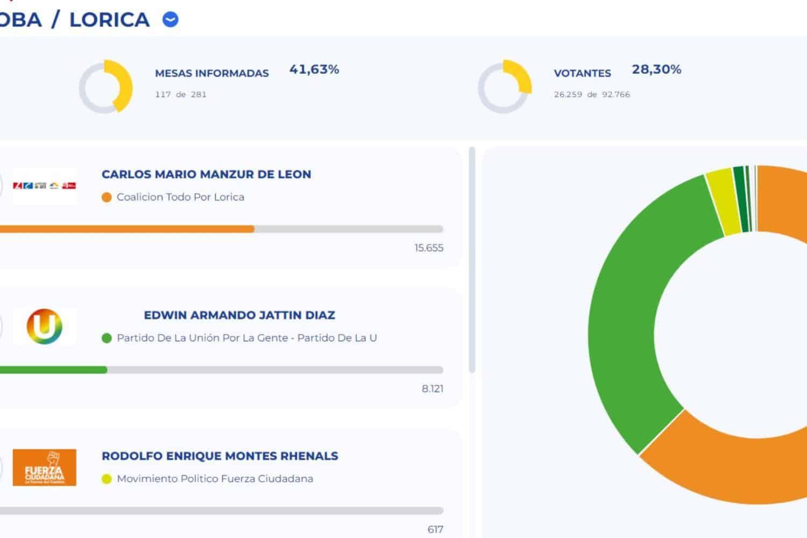This screenshot has height=538, width=807.
Task: Click the Votantes donut chart icon
Action: (x=505, y=87)
